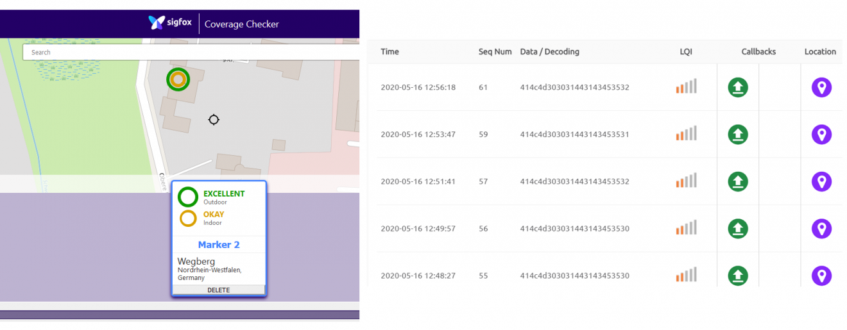This screenshot has width=847, height=330.
Task: Click callback upload icon for sequence 61
Action: click(738, 87)
